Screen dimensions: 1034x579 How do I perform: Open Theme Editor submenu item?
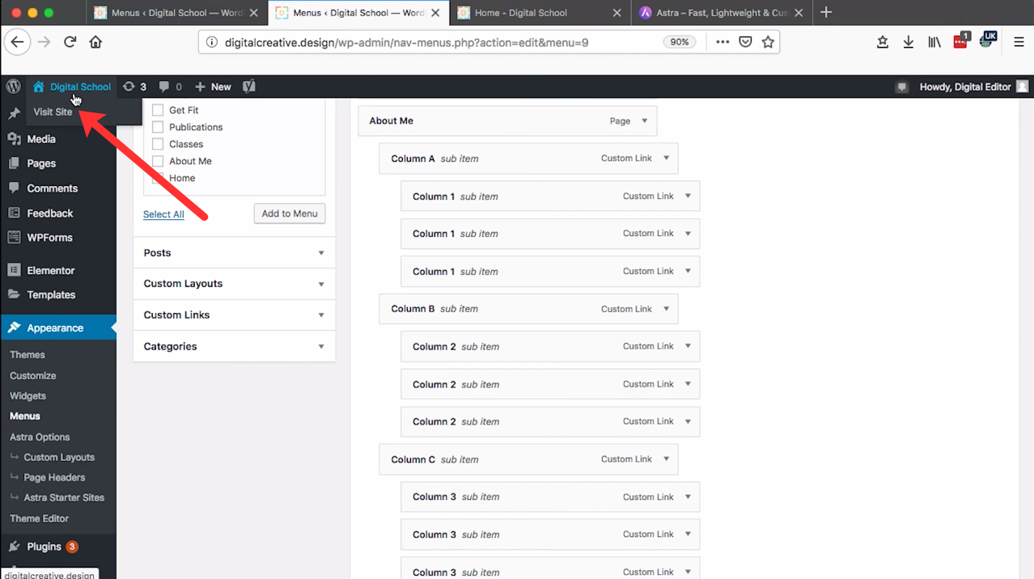coord(40,519)
